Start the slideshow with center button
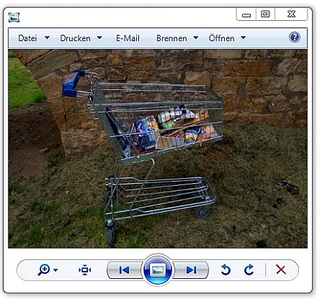The image size is (317, 299). coord(158,270)
